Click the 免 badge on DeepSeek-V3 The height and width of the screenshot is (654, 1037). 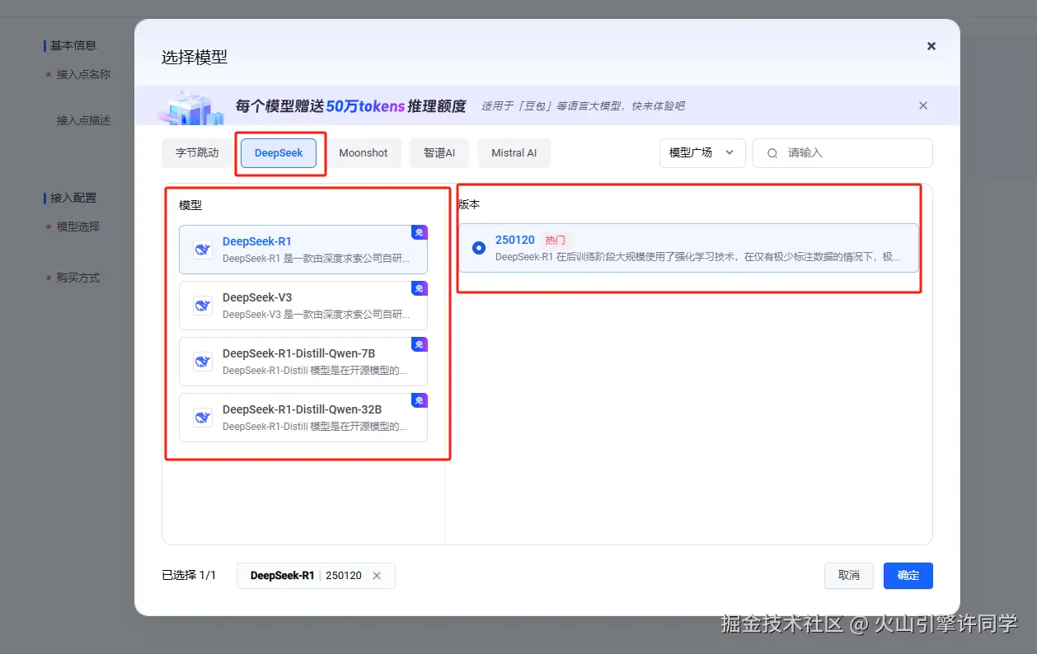tap(420, 288)
